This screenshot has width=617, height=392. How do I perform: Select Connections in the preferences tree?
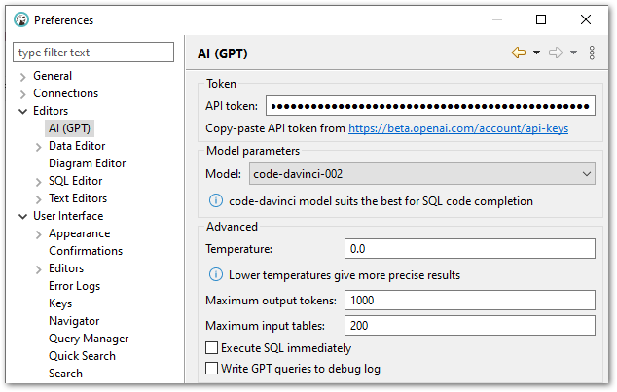[x=66, y=93]
